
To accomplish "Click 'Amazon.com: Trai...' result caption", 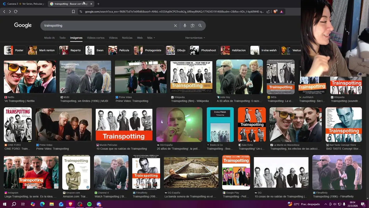I will click(x=75, y=197).
